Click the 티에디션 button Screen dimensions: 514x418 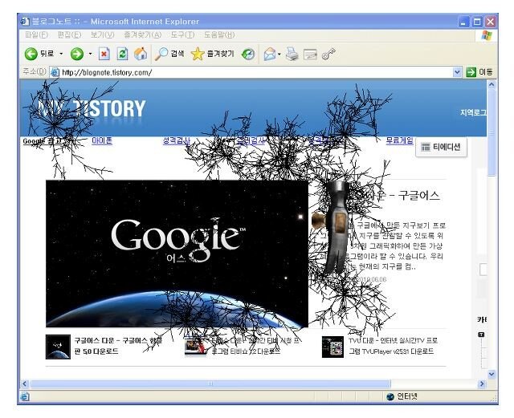click(441, 147)
